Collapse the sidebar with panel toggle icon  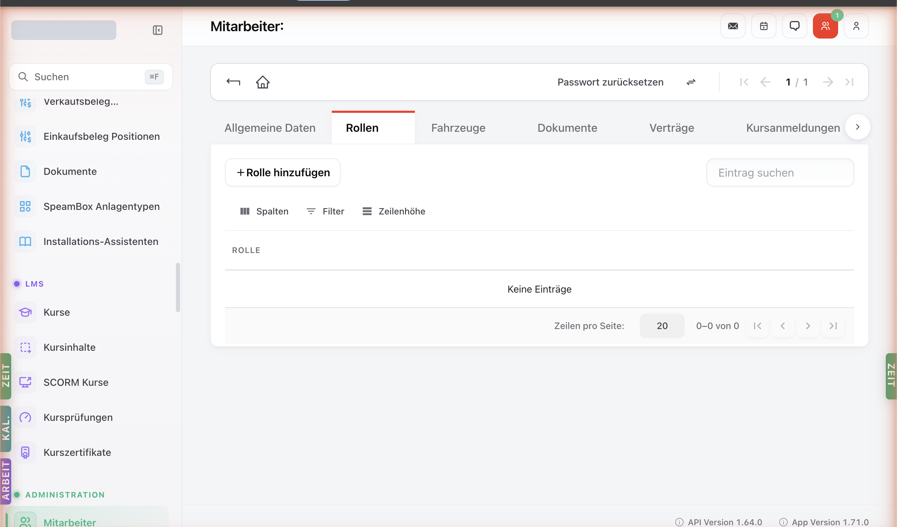pos(158,30)
